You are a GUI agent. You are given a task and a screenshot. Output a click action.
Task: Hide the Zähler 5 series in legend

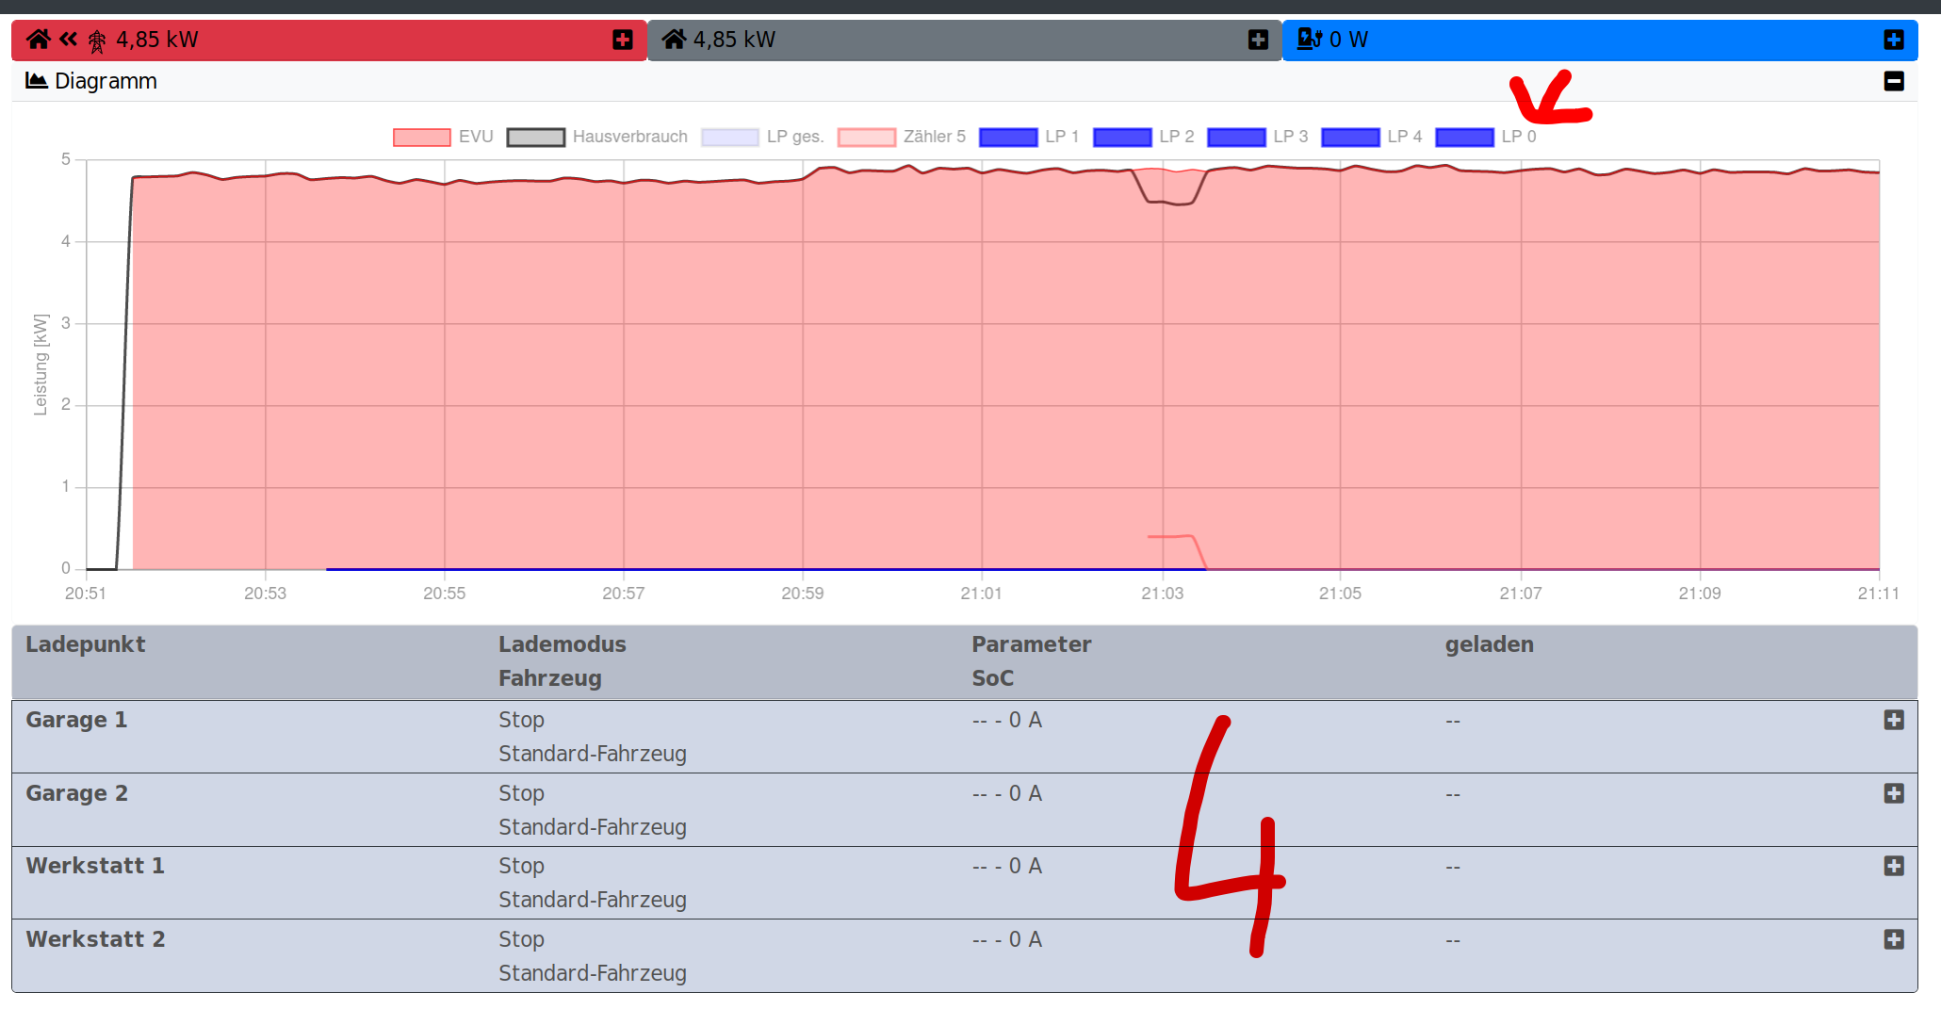(x=902, y=137)
